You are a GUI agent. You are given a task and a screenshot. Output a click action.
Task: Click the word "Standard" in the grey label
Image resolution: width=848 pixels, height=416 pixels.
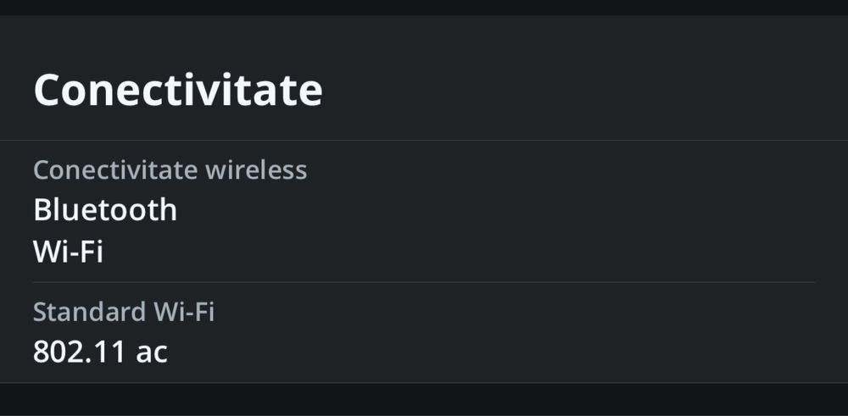[x=89, y=312]
